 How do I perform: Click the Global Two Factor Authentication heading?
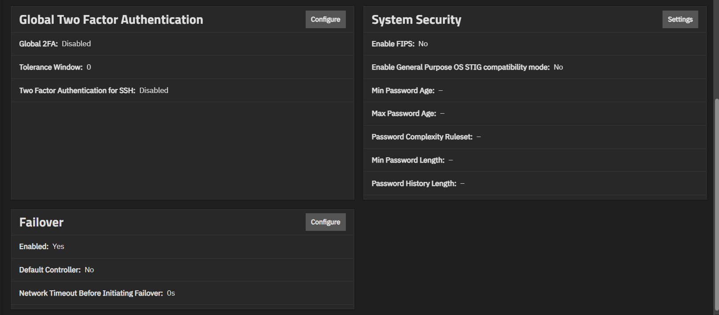tap(111, 19)
